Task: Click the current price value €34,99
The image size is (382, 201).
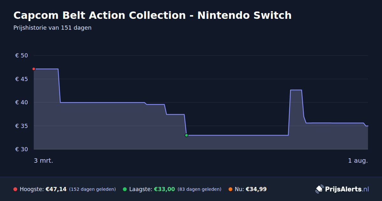Action: point(256,189)
